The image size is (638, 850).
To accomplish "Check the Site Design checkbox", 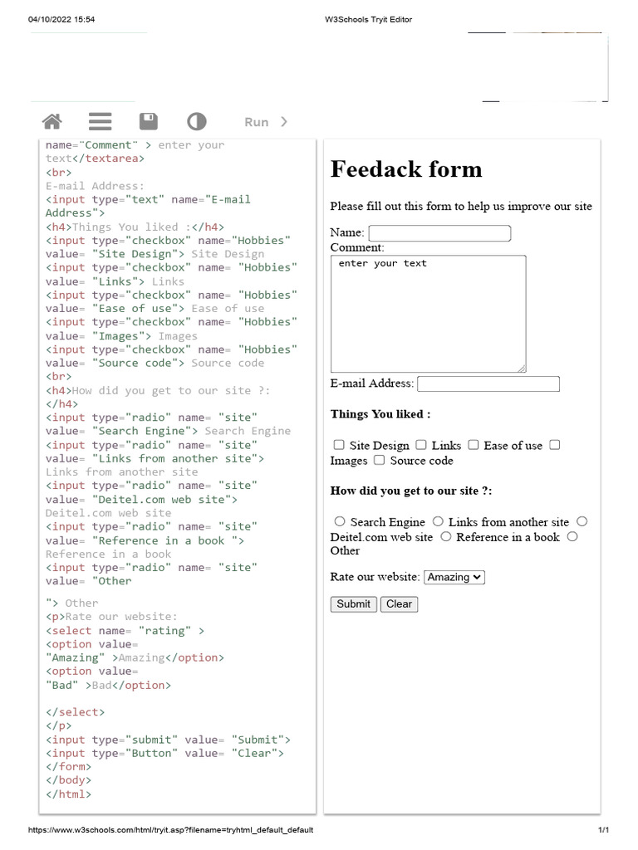I will click(x=339, y=445).
